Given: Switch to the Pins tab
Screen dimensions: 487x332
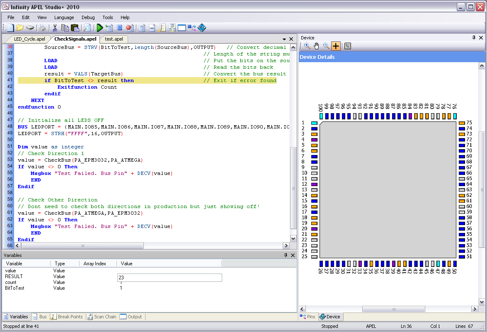Looking at the screenshot, I should [308, 317].
